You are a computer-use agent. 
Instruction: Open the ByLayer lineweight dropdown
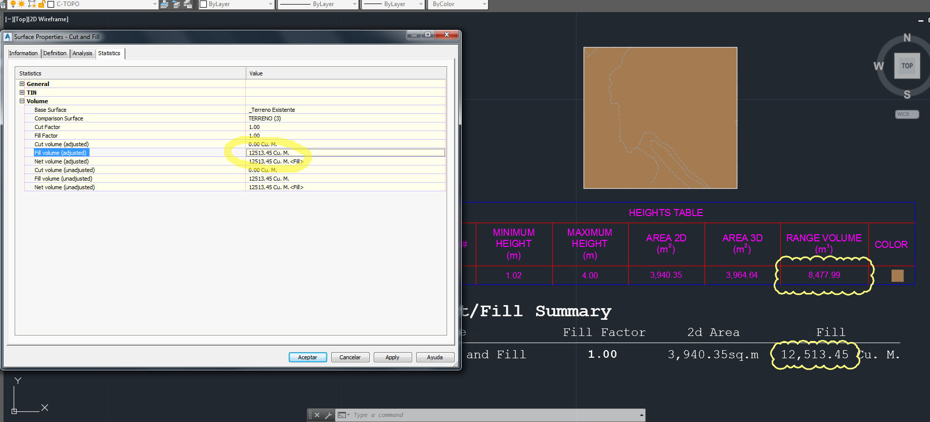point(421,4)
